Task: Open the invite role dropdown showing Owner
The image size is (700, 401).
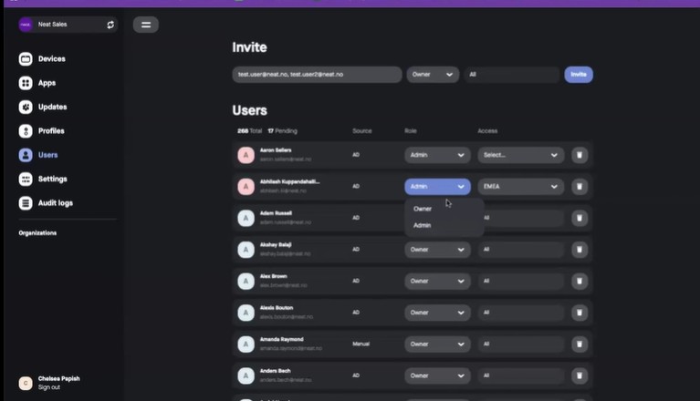Action: (x=433, y=75)
